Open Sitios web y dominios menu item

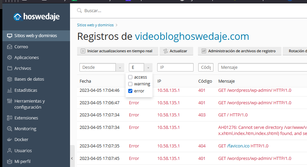click(36, 36)
